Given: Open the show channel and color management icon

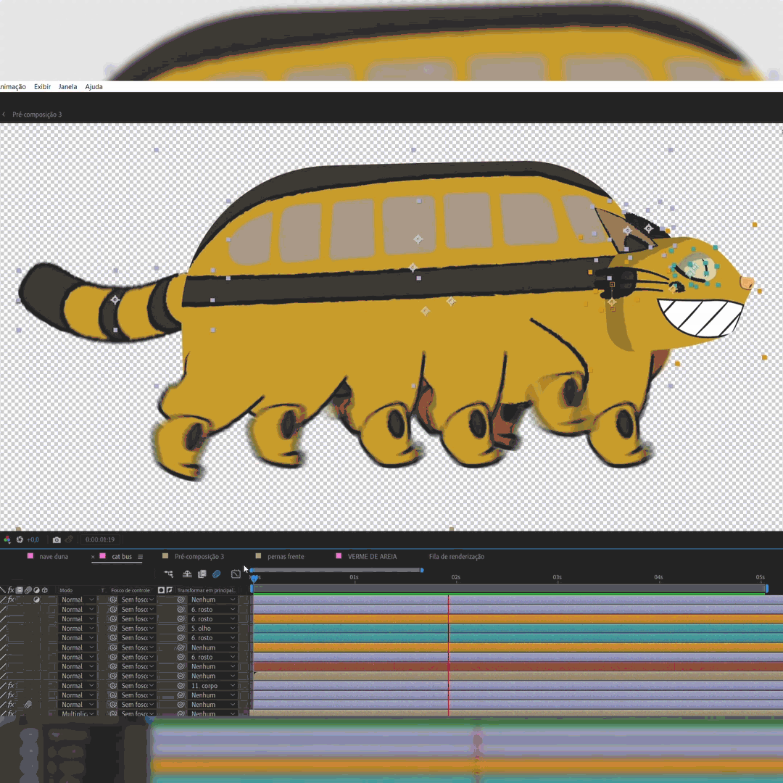Looking at the screenshot, I should click(7, 539).
